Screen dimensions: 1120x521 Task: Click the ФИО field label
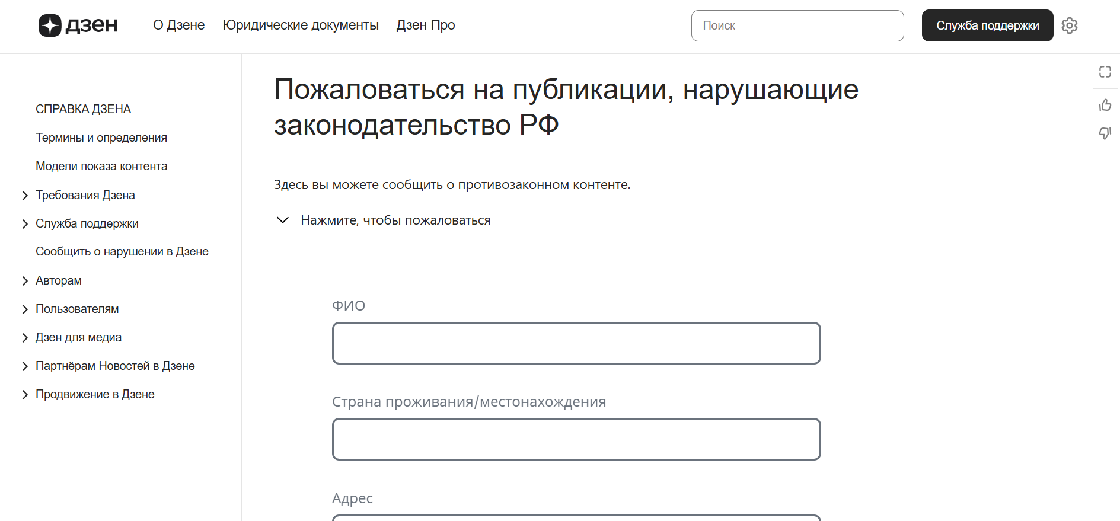tap(349, 306)
